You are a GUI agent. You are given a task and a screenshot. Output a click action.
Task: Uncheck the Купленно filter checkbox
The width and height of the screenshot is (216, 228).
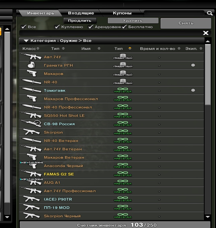tap(57, 27)
